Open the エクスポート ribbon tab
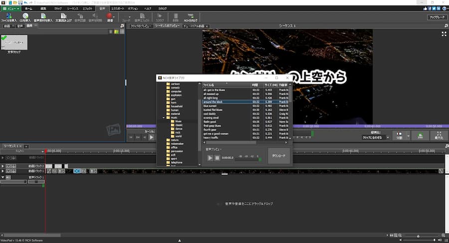 click(118, 8)
